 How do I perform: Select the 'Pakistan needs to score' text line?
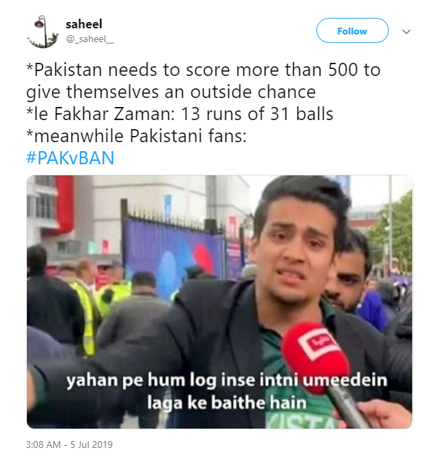[203, 70]
